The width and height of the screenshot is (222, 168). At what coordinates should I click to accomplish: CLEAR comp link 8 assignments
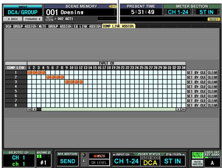pos(213,105)
